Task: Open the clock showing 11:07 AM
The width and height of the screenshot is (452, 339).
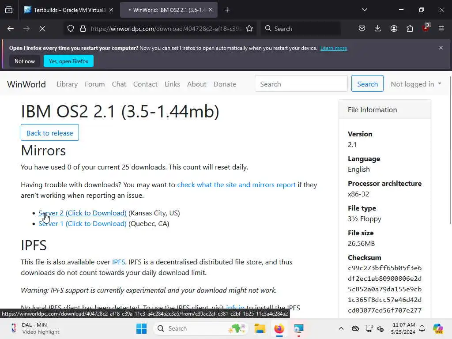Action: (403, 328)
